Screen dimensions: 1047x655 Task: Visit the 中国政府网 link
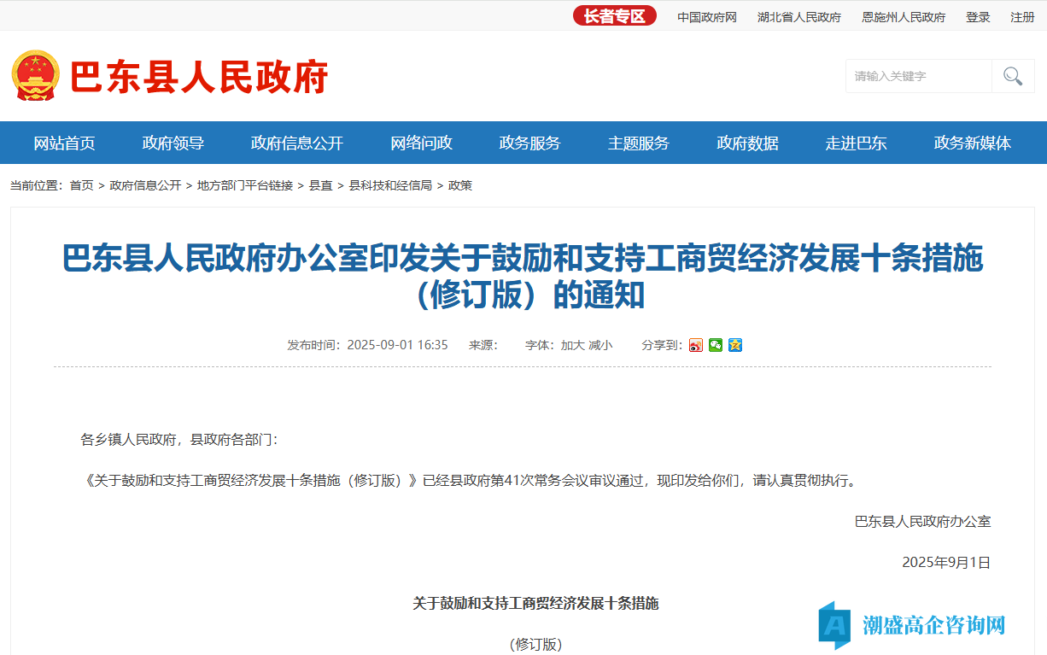point(705,16)
